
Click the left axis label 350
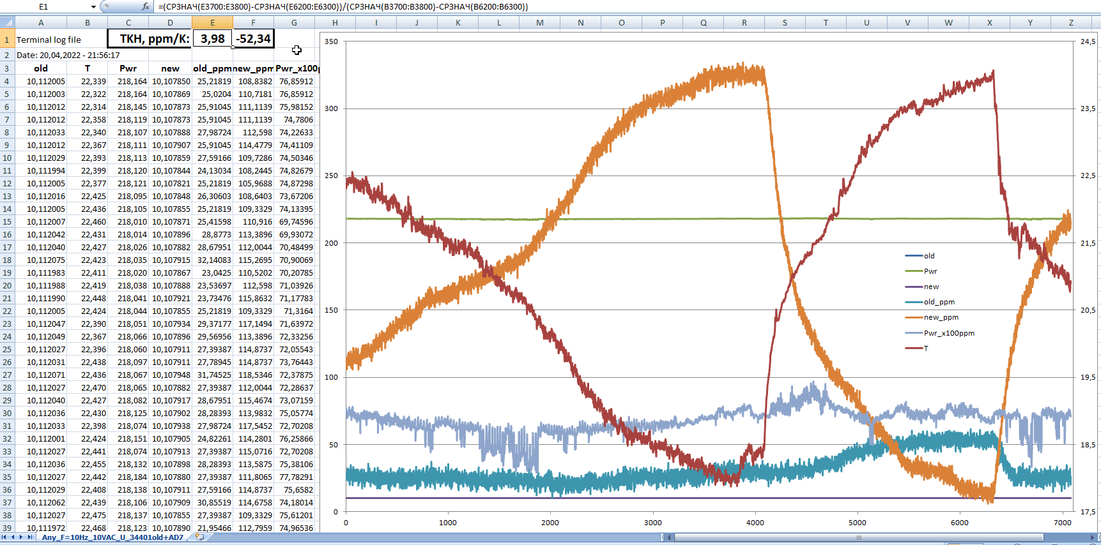point(331,41)
